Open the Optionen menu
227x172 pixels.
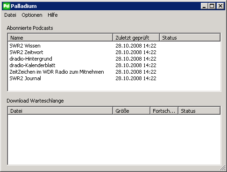[x=32, y=15]
